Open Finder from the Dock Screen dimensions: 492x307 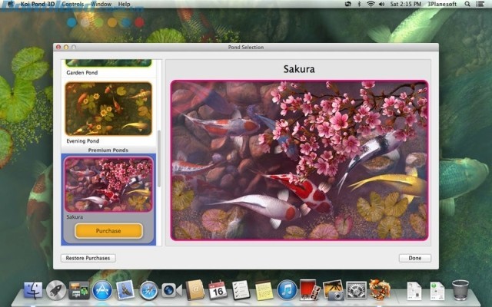pos(32,290)
